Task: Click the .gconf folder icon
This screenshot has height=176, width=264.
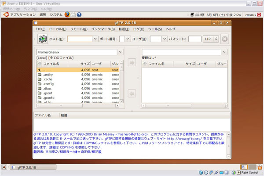Action: 40,93
